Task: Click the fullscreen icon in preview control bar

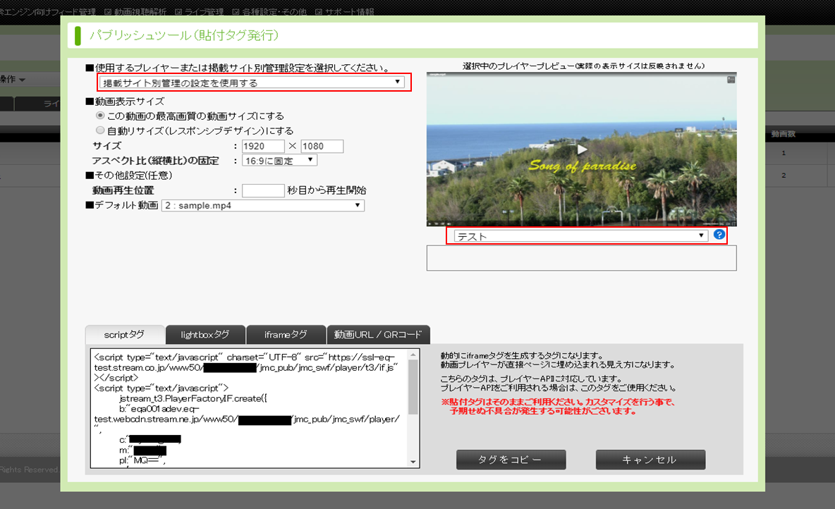Action: 733,223
